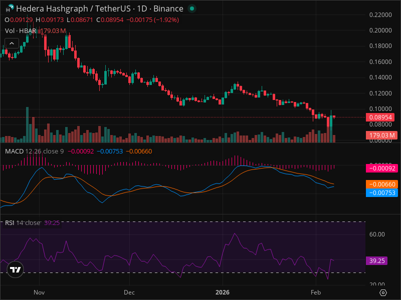Select the RSI 14 close legend
Viewport: 401px width, 300px height.
23,222
